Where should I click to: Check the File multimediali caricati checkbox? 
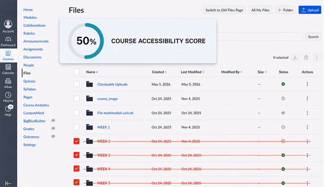click(x=76, y=113)
